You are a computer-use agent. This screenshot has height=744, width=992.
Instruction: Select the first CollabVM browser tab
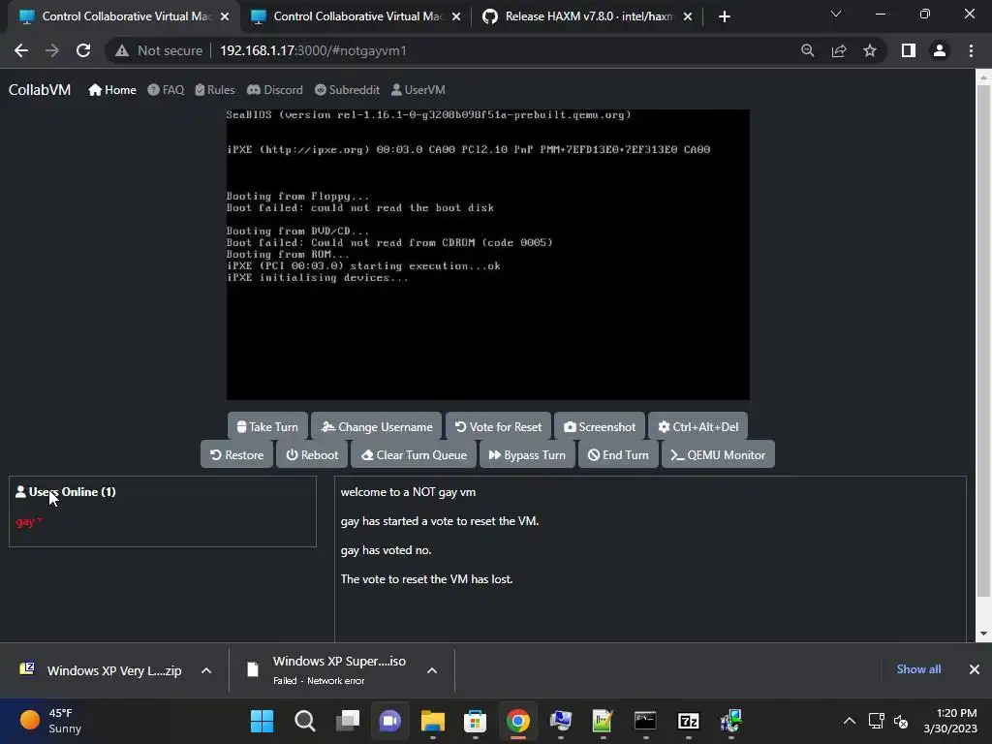[x=124, y=16]
